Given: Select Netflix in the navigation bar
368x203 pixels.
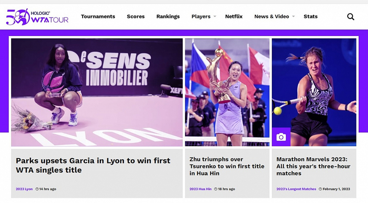Looking at the screenshot, I should coord(234,17).
